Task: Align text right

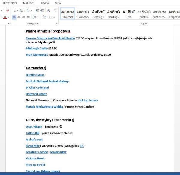Action: [x=23, y=17]
